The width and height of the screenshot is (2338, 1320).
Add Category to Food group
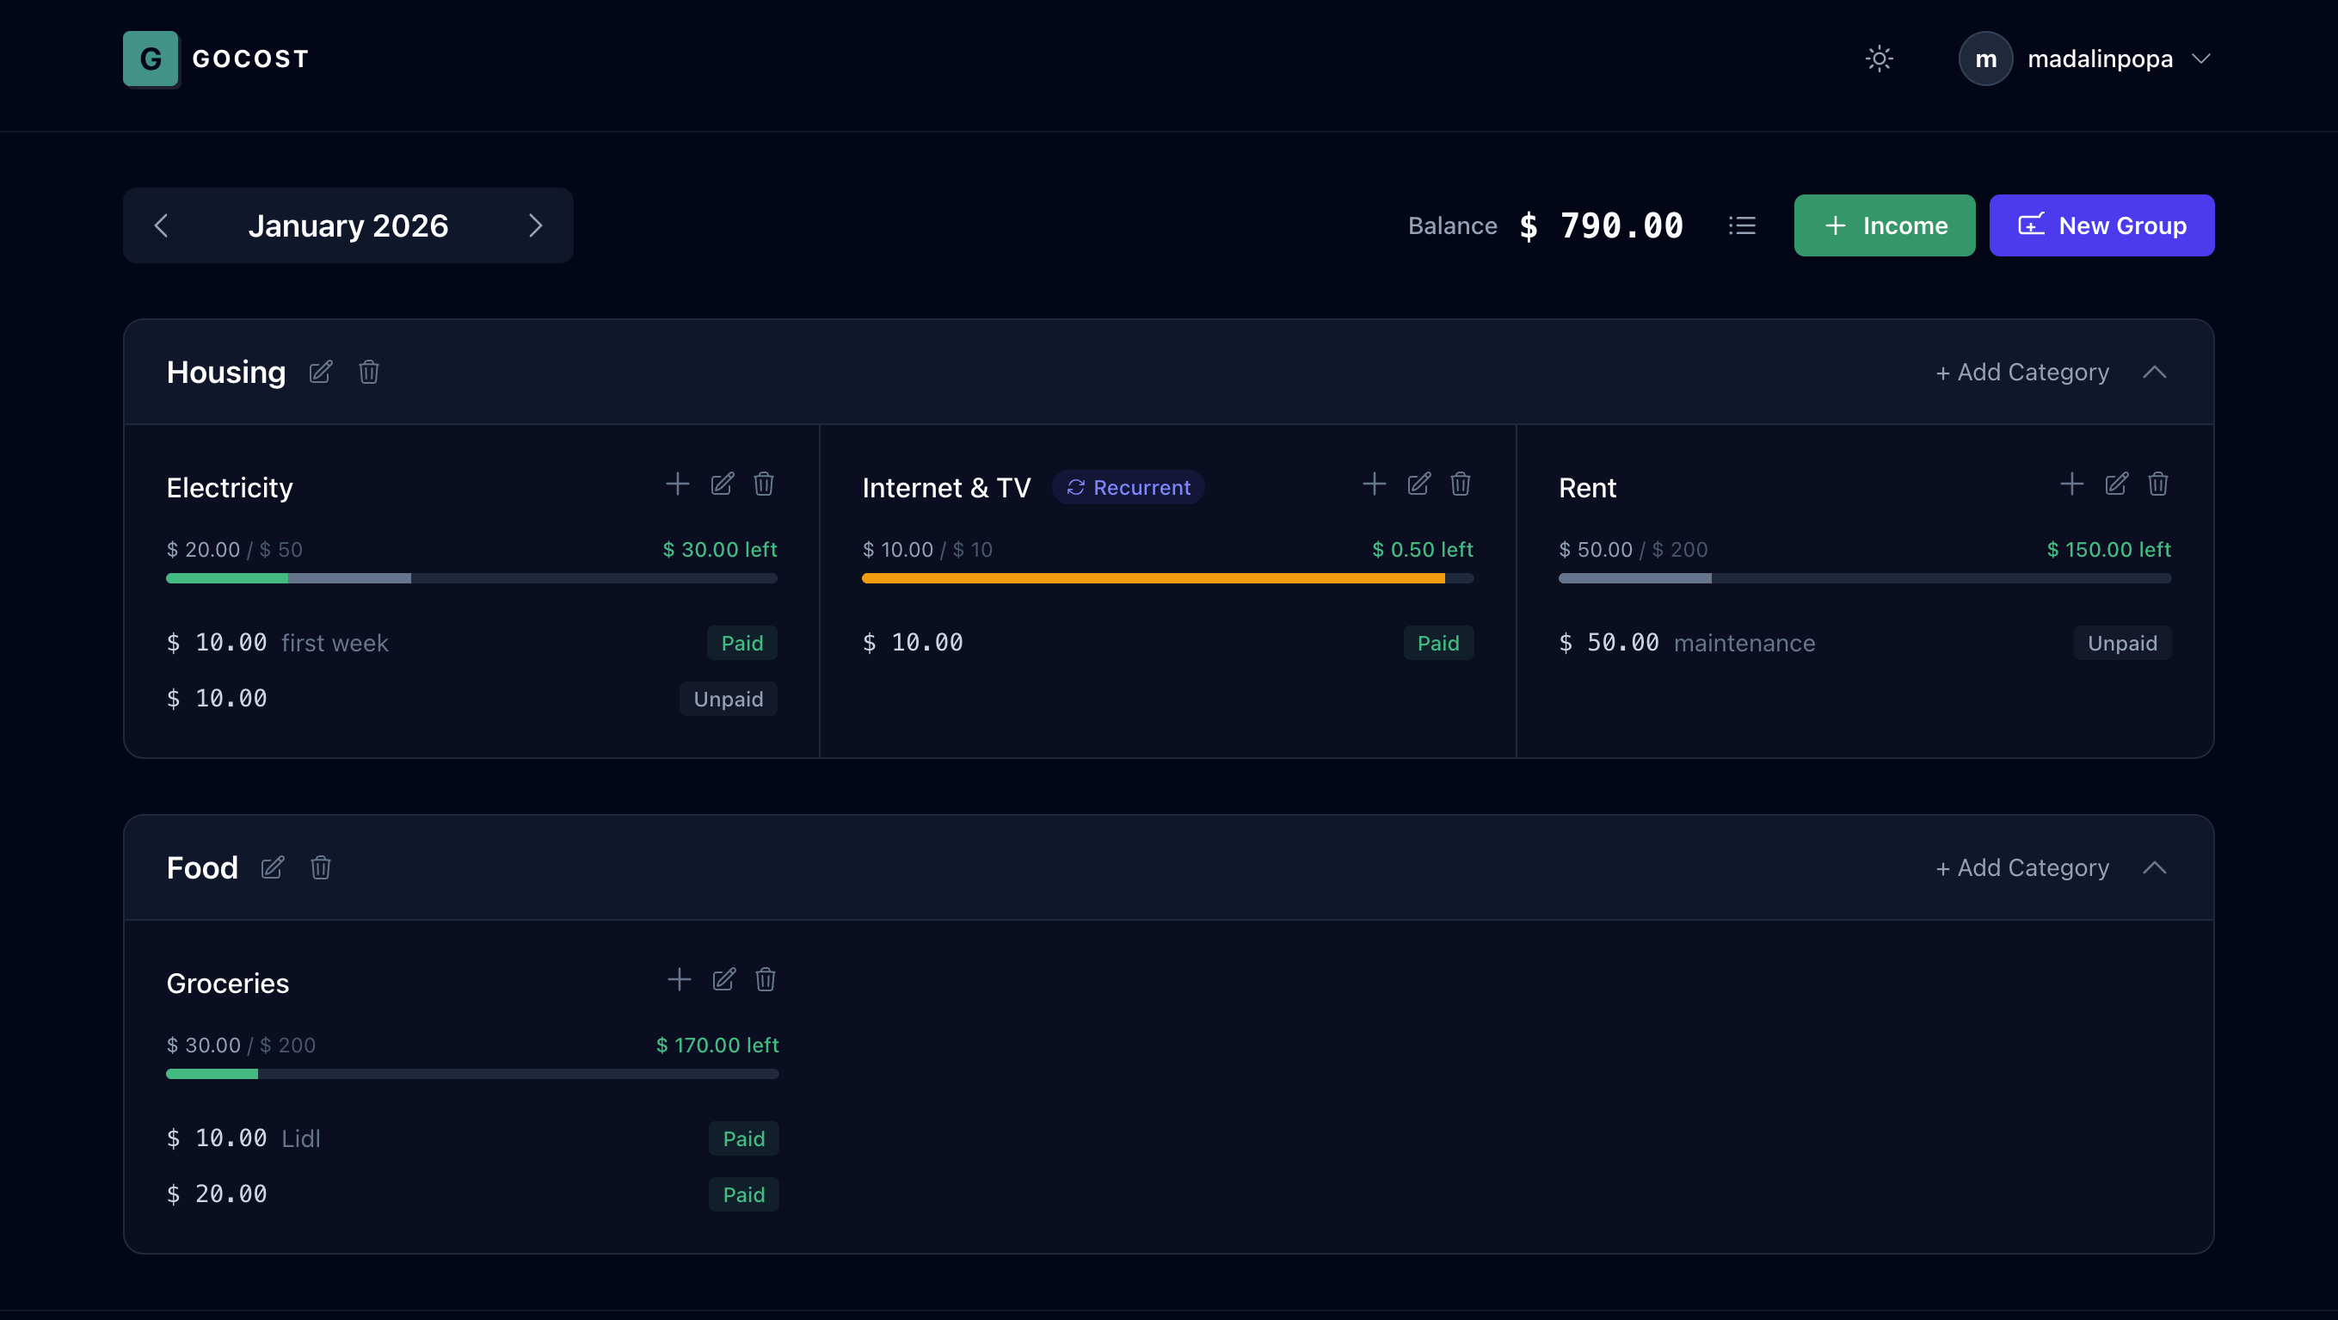(x=2022, y=868)
